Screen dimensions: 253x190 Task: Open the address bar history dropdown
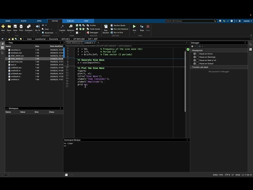click(x=251, y=39)
